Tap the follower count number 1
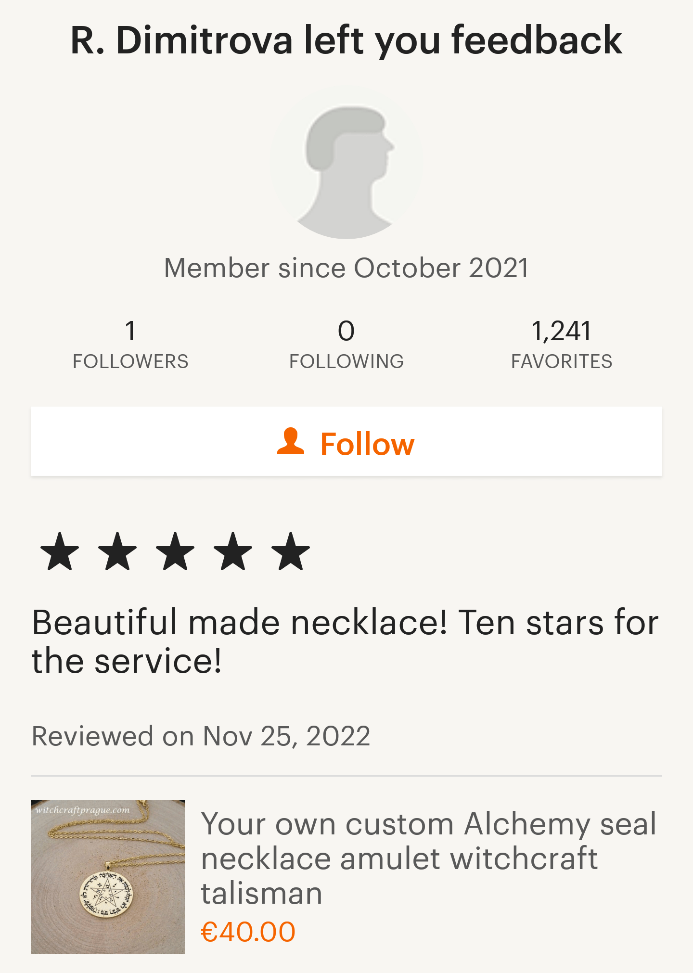This screenshot has width=693, height=973. pyautogui.click(x=130, y=331)
